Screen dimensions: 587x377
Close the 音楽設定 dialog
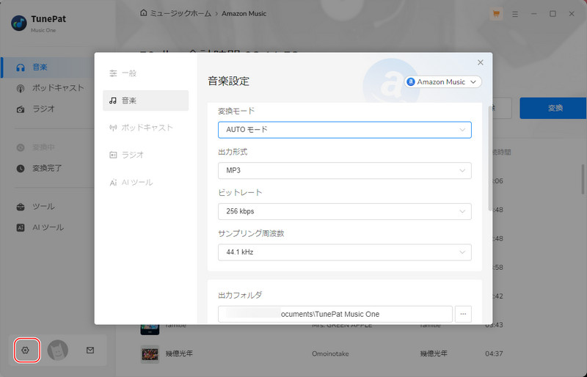tap(481, 62)
